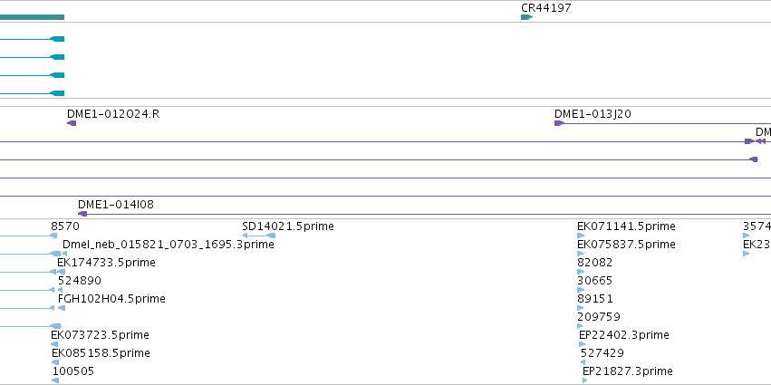This screenshot has width=771, height=385.
Task: Select the 209759 feature label
Action: point(599,317)
